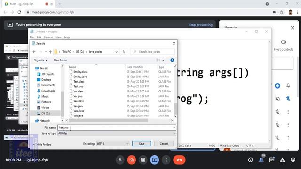This screenshot has width=301, height=169.
Task: Reload the Chrome page
Action: (19, 12)
